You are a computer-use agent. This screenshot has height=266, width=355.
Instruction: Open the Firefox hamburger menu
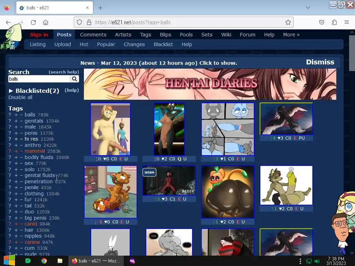tap(347, 22)
